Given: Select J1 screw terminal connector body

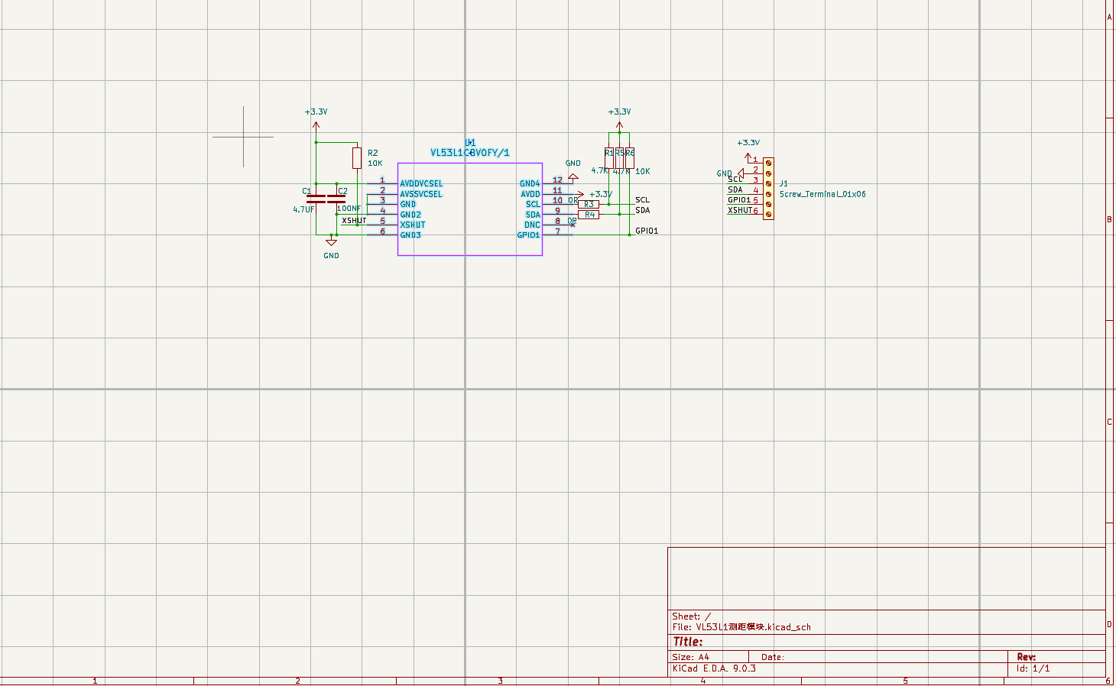Looking at the screenshot, I should click(768, 189).
